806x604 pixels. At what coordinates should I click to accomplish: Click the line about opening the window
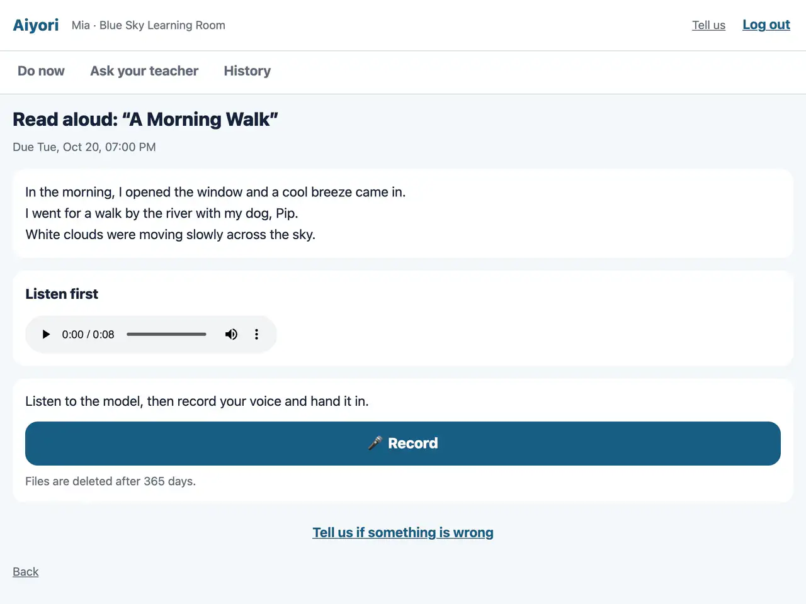pyautogui.click(x=215, y=192)
